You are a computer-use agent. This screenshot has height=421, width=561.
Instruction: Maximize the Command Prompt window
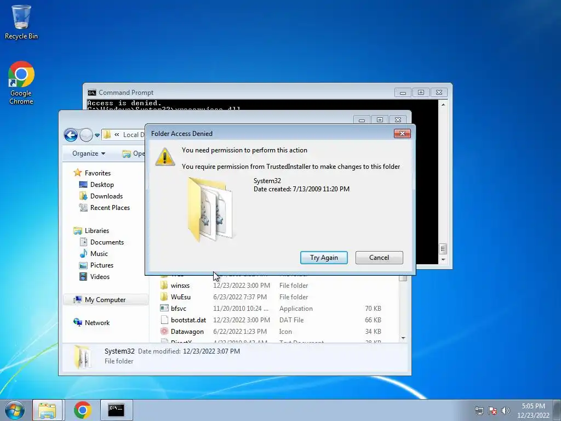point(421,93)
